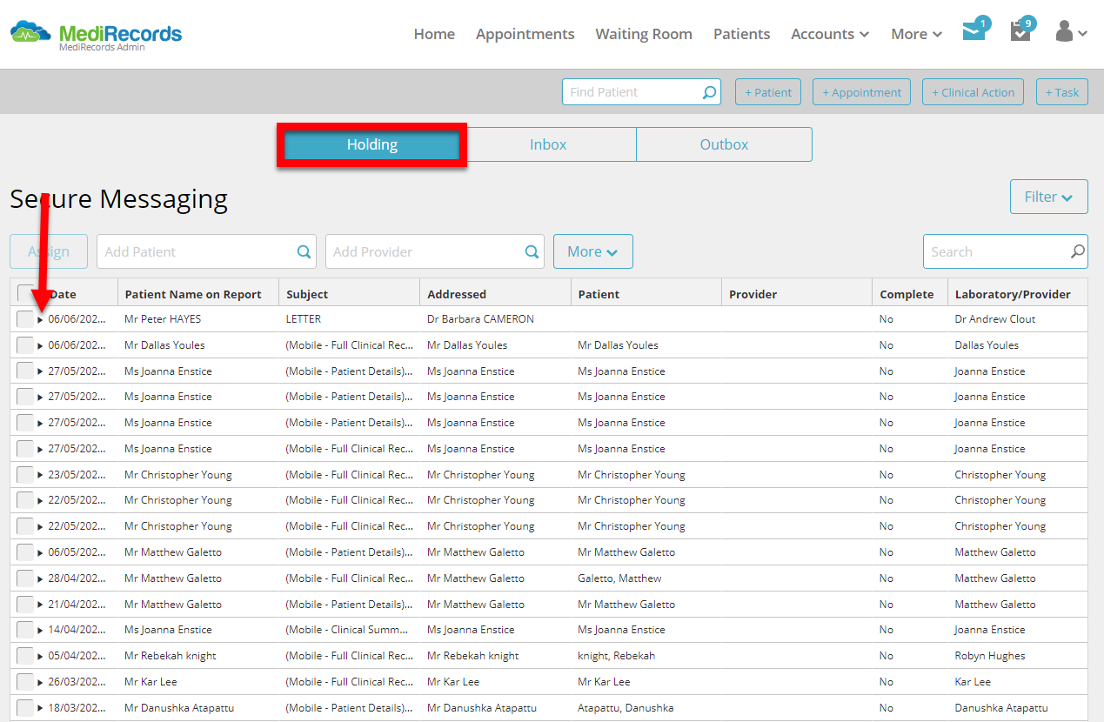Image resolution: width=1104 pixels, height=722 pixels.
Task: Tick the checkbox for Mr Dallas Youles row
Action: (x=25, y=345)
